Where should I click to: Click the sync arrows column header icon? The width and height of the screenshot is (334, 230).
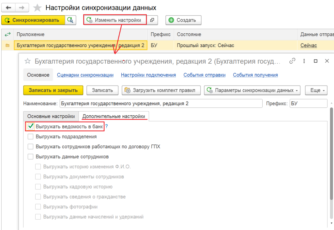(8, 34)
